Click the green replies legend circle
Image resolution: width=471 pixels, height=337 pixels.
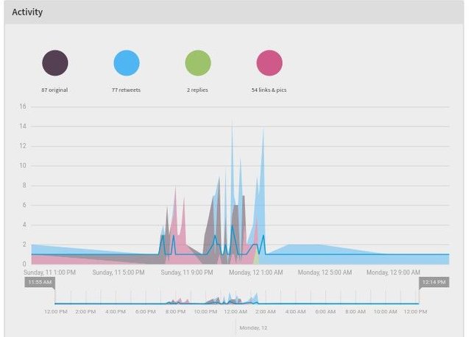click(x=198, y=63)
